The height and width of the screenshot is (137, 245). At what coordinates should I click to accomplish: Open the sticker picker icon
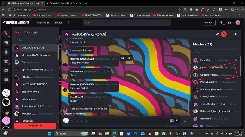[177, 121]
